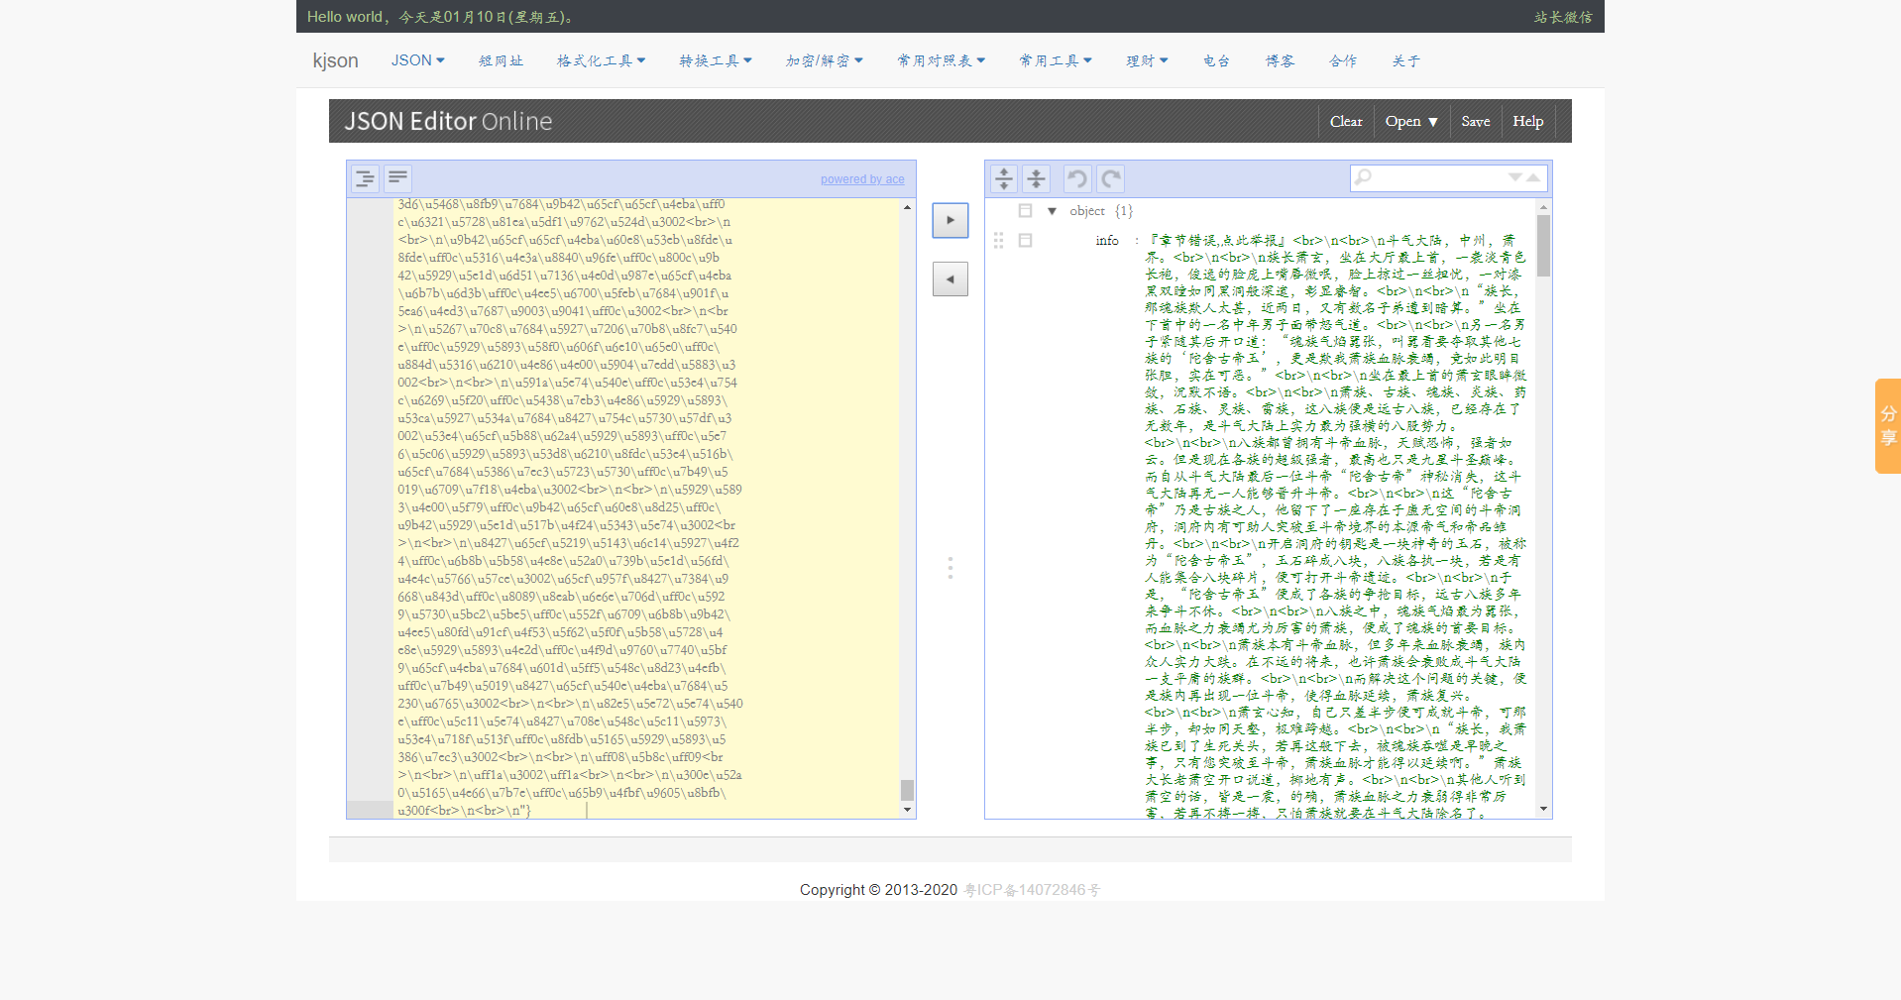Image resolution: width=1901 pixels, height=1000 pixels.
Task: Click the Save button
Action: [x=1475, y=121]
